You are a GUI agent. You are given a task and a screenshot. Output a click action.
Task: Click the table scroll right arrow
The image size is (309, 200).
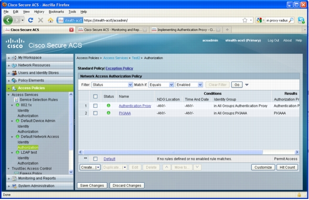coord(297,152)
